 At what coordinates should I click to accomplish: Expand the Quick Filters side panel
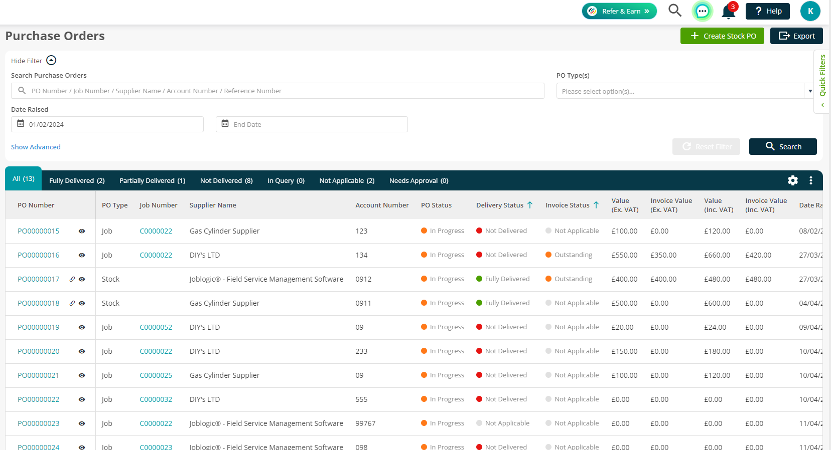point(822,81)
